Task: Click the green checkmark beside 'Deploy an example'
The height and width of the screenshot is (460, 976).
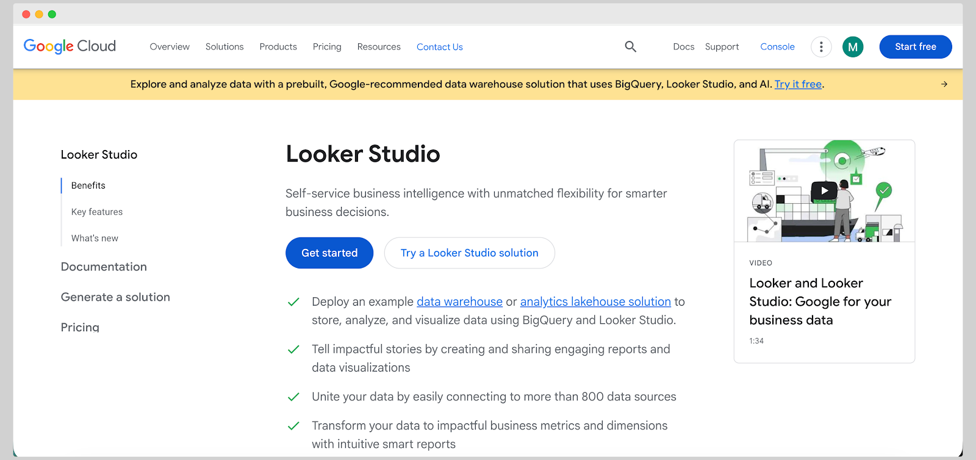Action: pos(293,302)
